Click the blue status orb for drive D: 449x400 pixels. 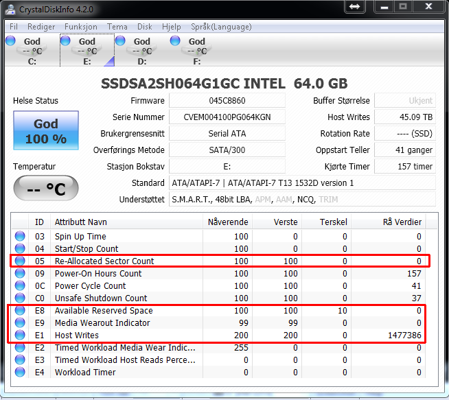120,40
